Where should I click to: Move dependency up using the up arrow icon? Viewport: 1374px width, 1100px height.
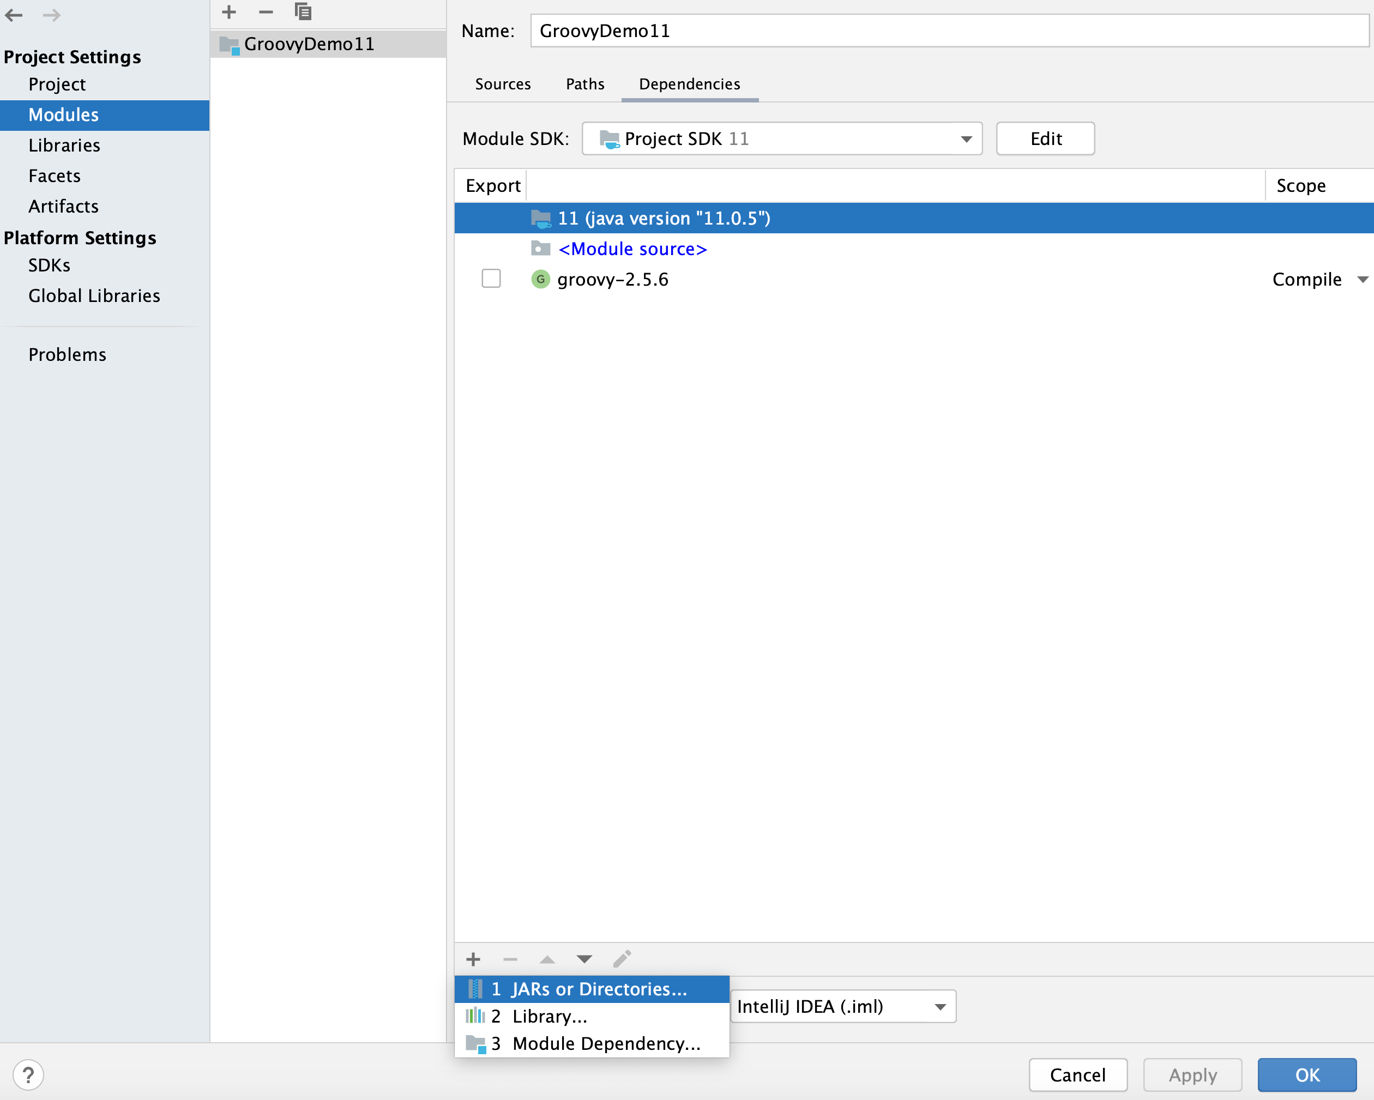click(x=547, y=959)
